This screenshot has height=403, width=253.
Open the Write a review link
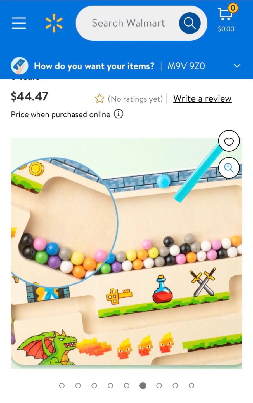click(x=202, y=99)
